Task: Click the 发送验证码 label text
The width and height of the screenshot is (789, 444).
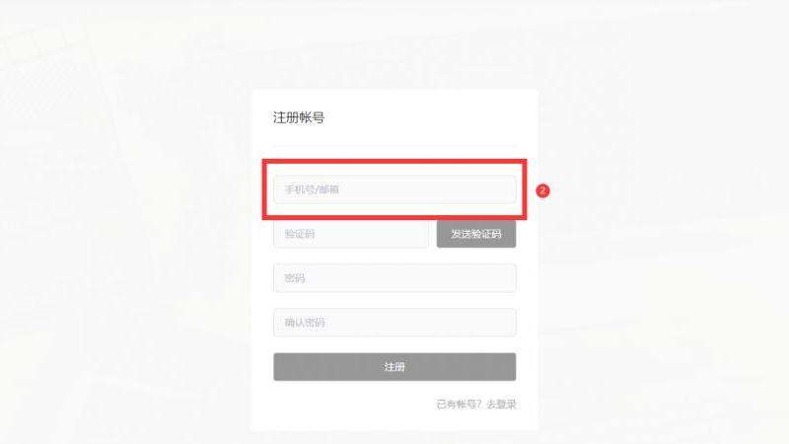Action: click(x=476, y=234)
